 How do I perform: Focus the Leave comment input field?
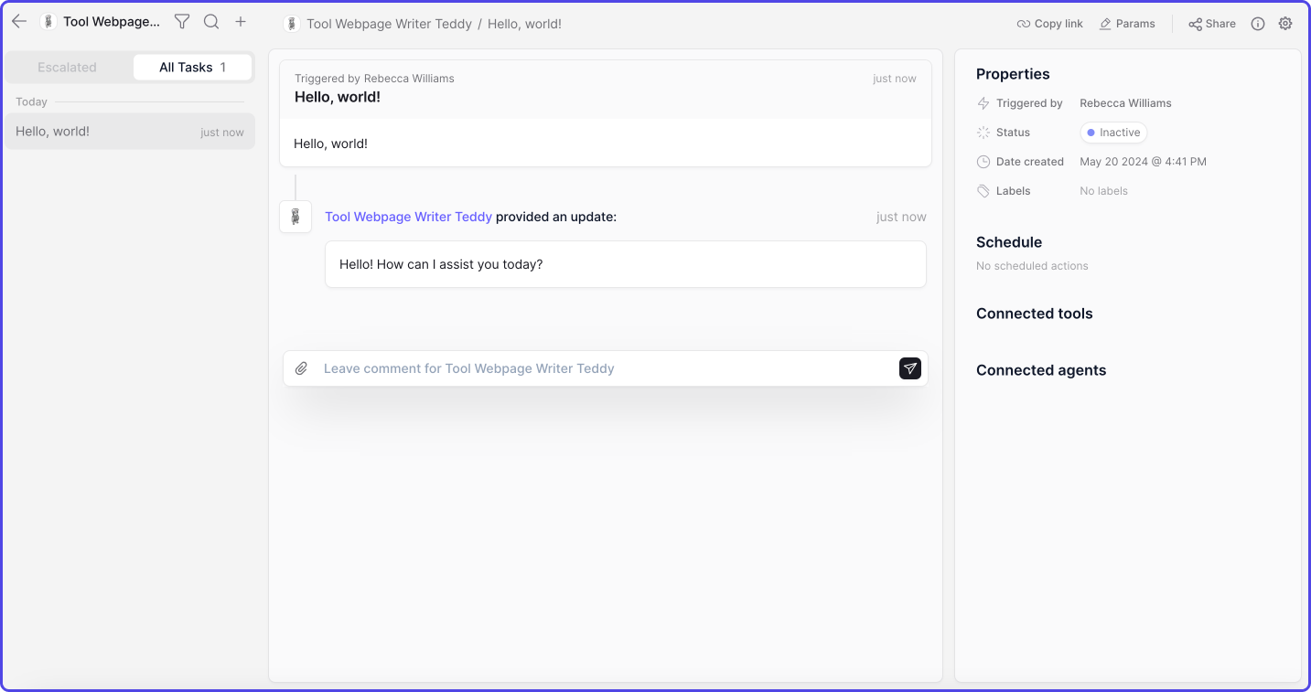coord(606,368)
